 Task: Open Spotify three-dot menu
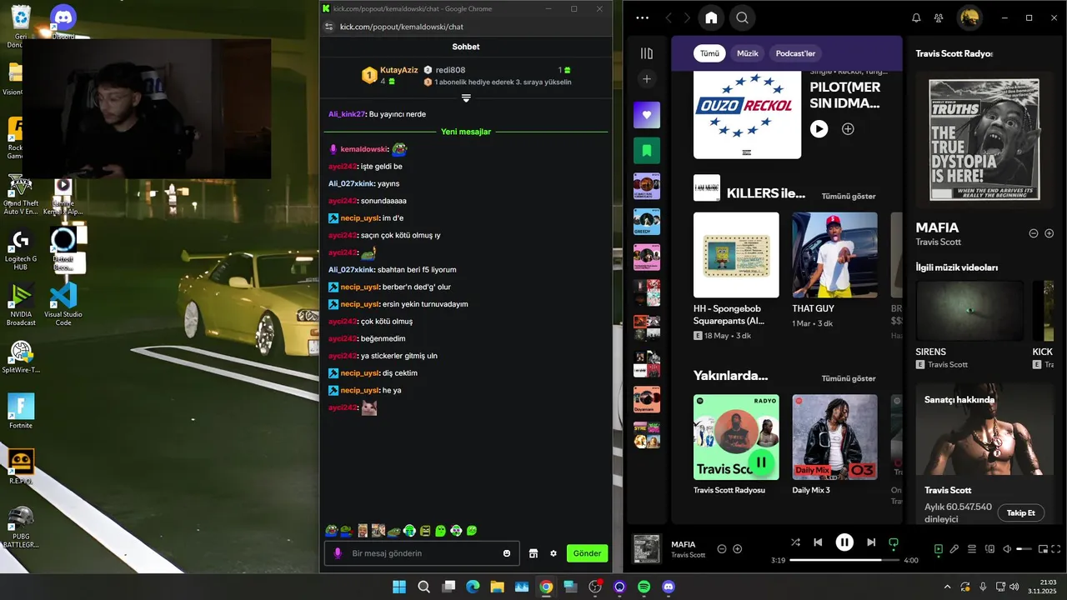click(x=642, y=17)
